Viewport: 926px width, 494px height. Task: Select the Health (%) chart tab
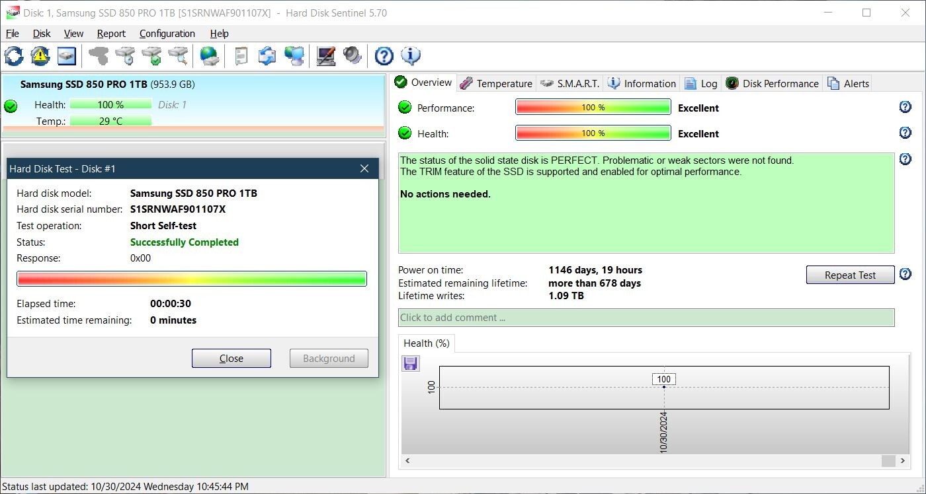point(427,343)
